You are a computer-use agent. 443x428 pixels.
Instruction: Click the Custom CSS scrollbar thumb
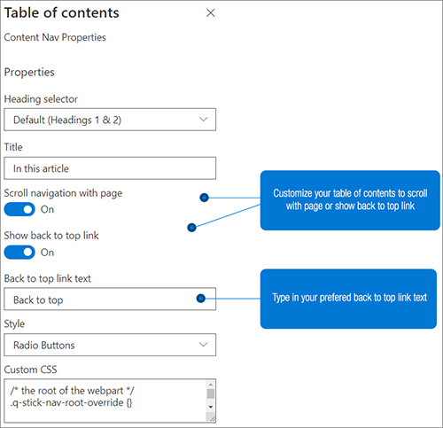pos(211,394)
